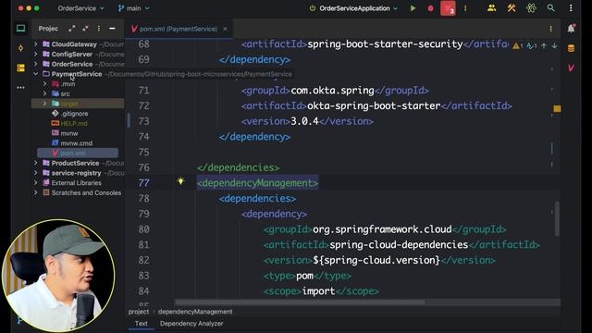This screenshot has width=592, height=333.
Task: Open Search Everywhere magnifier
Action: pyautogui.click(x=551, y=8)
